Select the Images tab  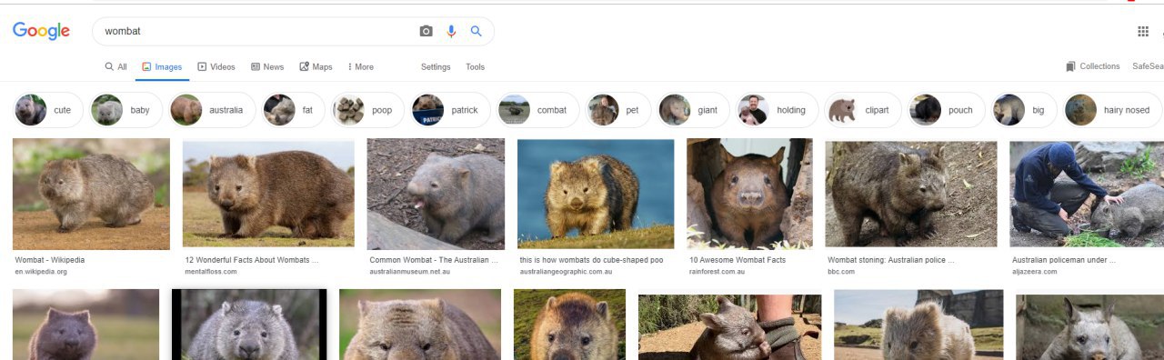click(162, 67)
